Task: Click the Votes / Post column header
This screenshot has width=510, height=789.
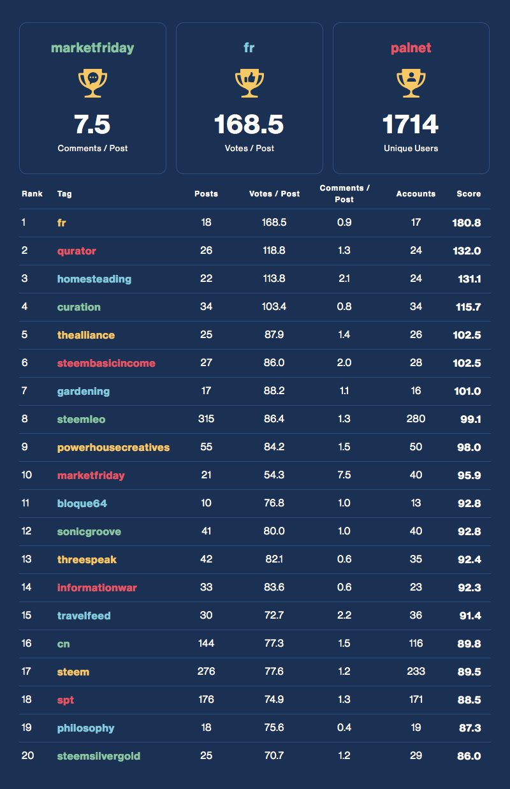Action: coord(274,193)
